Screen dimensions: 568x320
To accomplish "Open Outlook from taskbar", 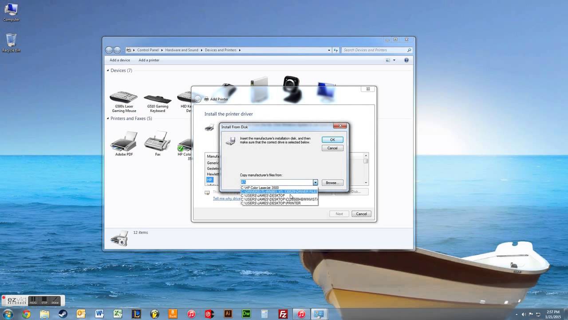I will coord(81,314).
